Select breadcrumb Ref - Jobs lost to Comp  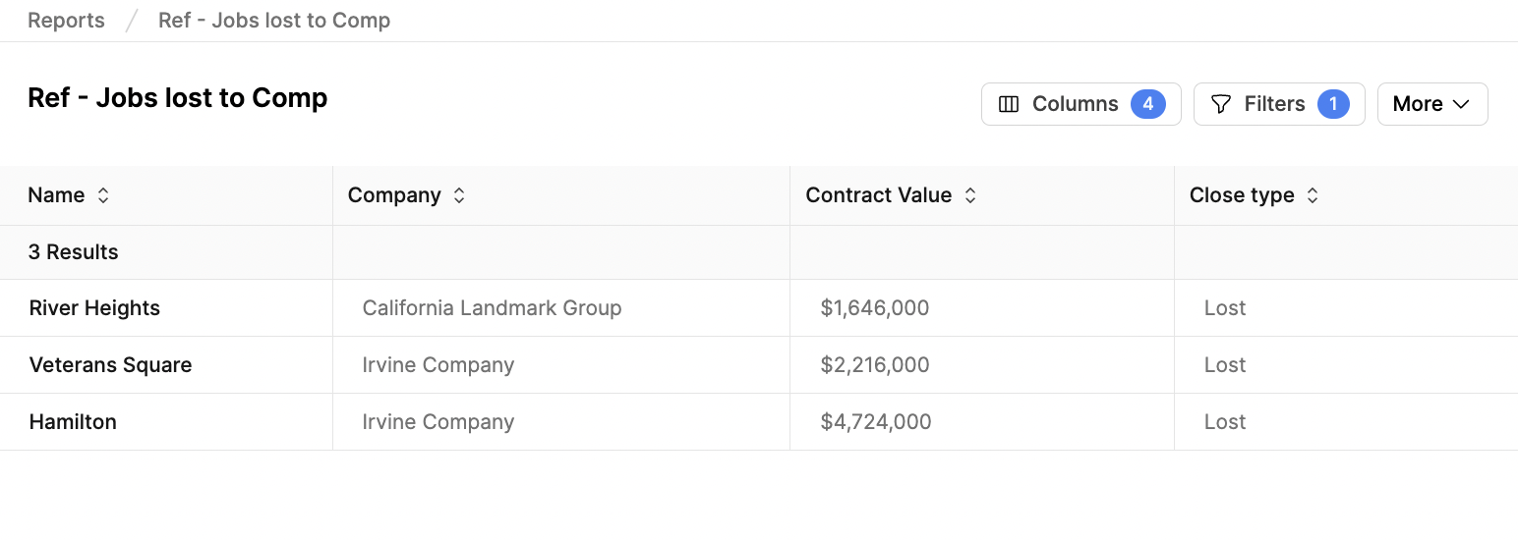click(x=274, y=21)
